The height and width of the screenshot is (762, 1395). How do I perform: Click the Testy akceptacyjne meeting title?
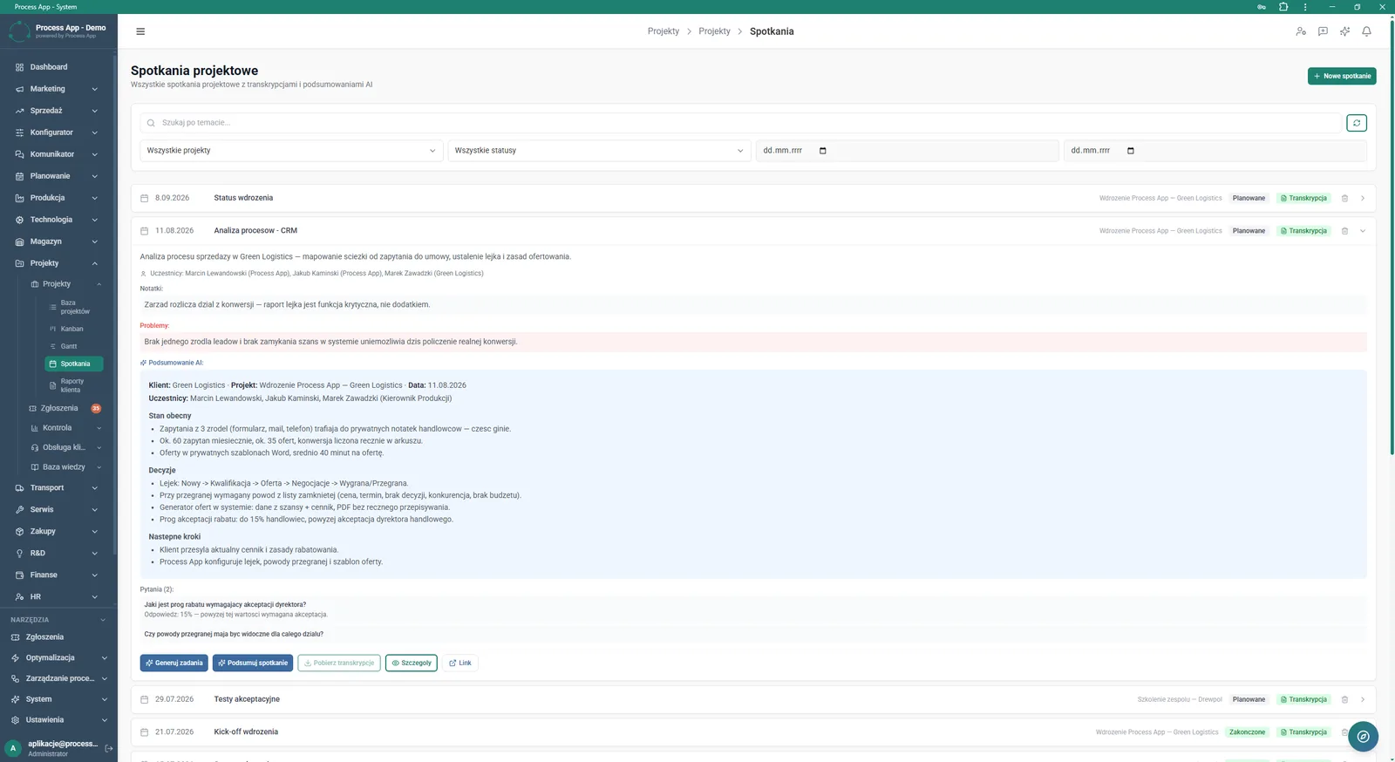[x=247, y=699]
